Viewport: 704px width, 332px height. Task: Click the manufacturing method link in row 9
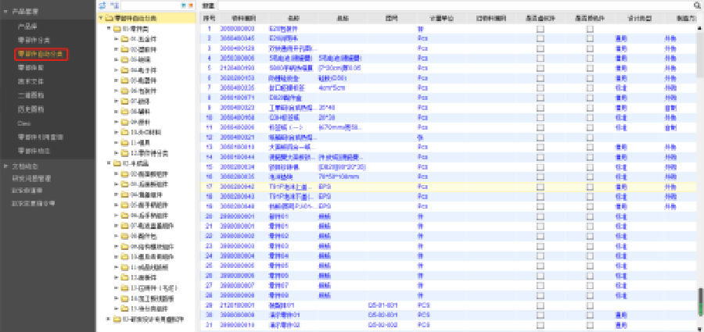670,108
